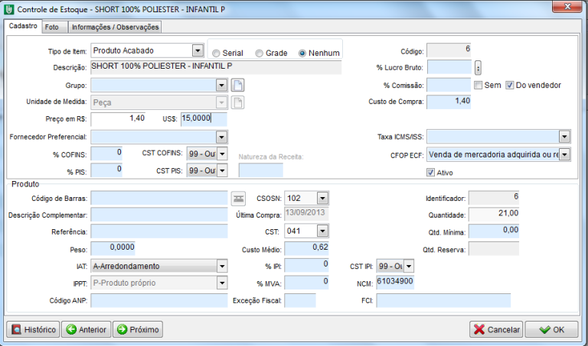This screenshot has width=588, height=346.
Task: Click the Código de Barras input field
Action: (159, 199)
